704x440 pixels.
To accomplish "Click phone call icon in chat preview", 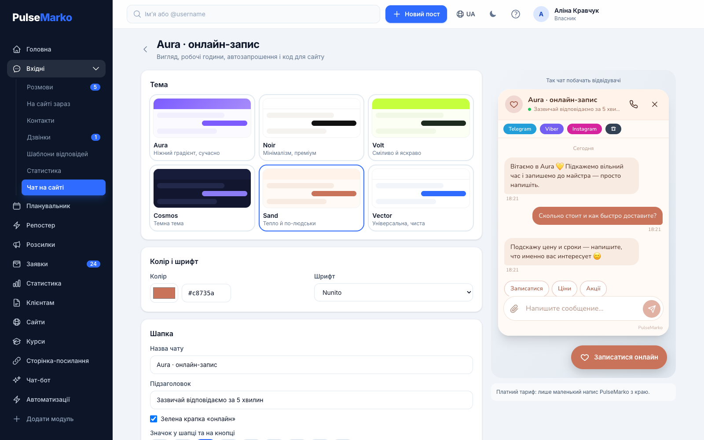I will point(634,104).
